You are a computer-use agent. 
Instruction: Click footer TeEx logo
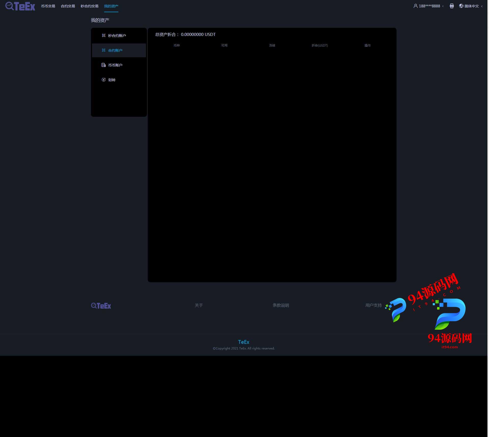pyautogui.click(x=101, y=306)
